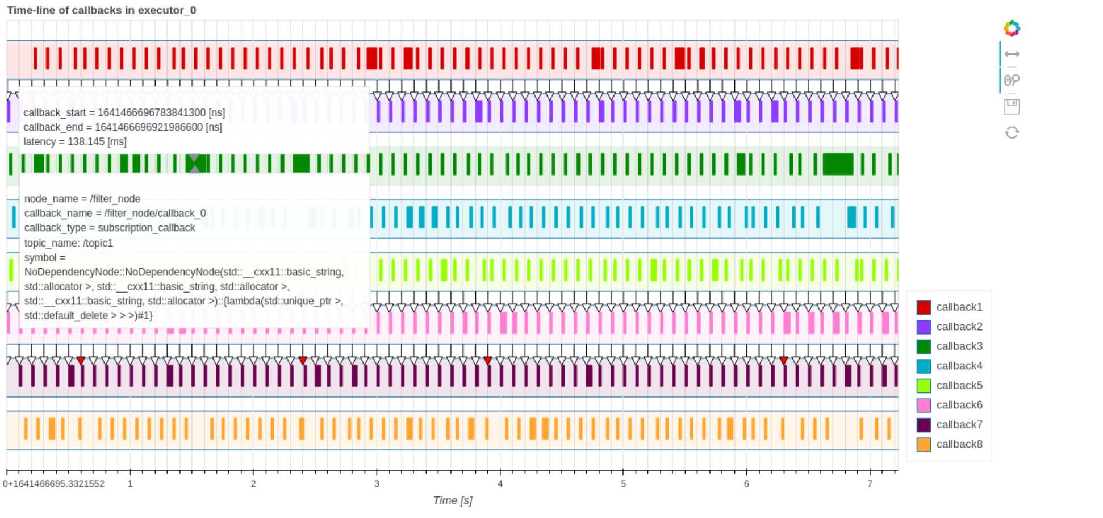Click the x-axis tick label 3
Image resolution: width=1103 pixels, height=518 pixels.
(377, 484)
